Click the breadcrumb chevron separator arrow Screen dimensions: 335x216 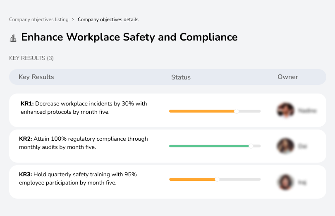(73, 20)
